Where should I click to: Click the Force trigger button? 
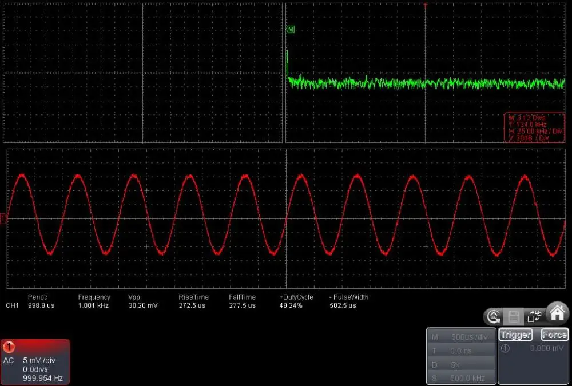click(554, 335)
